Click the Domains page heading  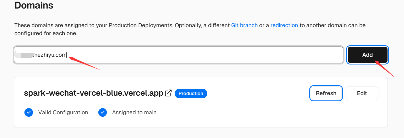coord(34,5)
